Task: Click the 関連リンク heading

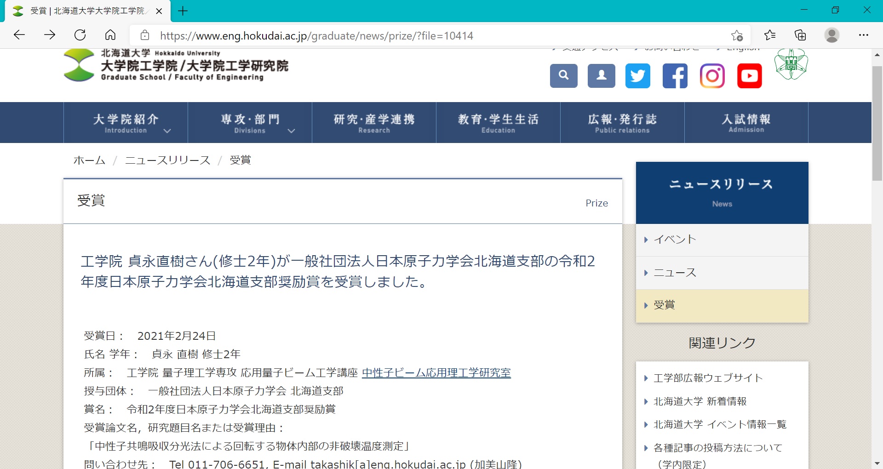Action: pyautogui.click(x=722, y=343)
